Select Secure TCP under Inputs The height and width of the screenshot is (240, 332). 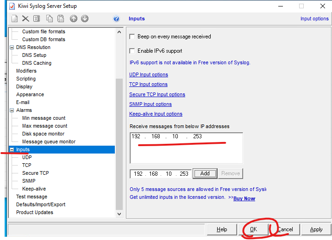tap(35, 173)
